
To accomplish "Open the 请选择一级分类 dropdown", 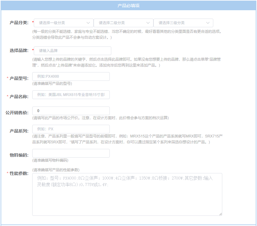I will 64,23.
